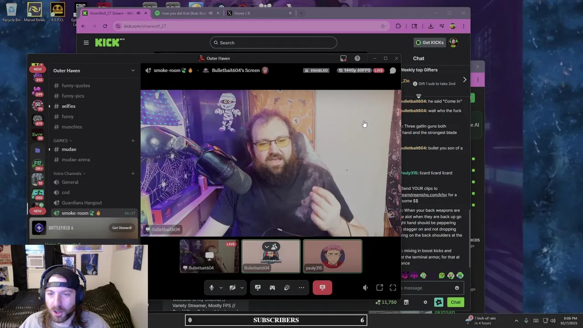The width and height of the screenshot is (583, 328).
Task: Stop watching stream with red button
Action: coord(322,287)
